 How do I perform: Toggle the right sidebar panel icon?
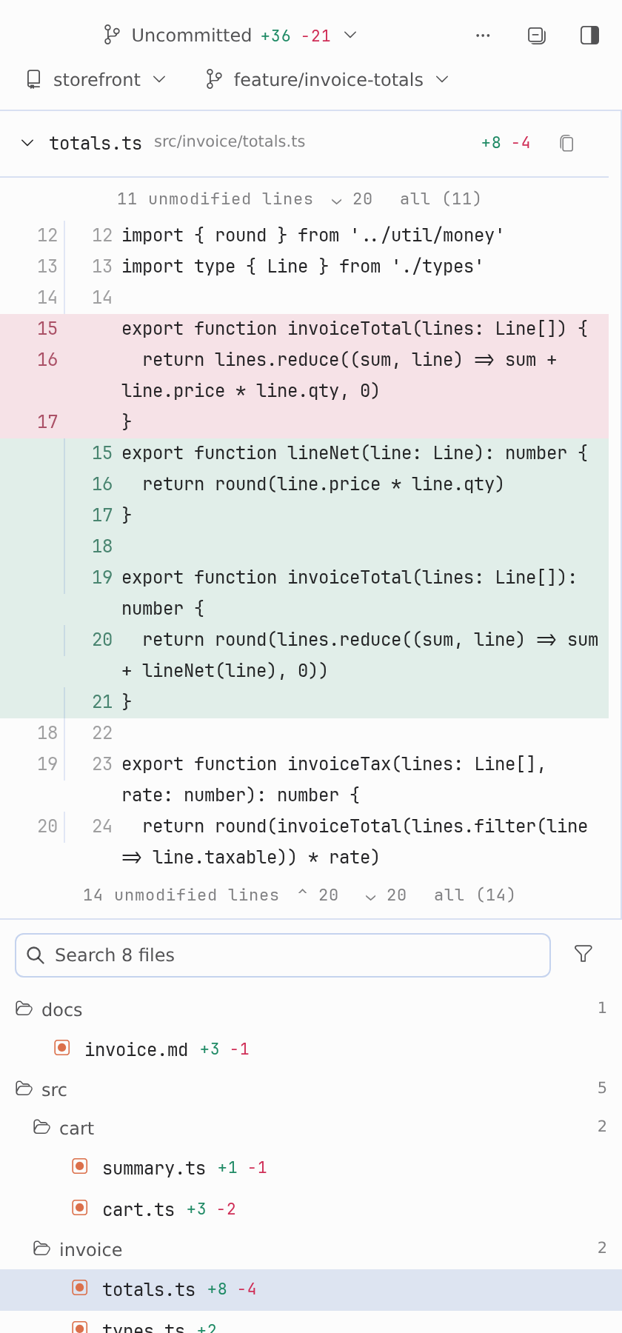click(x=590, y=36)
